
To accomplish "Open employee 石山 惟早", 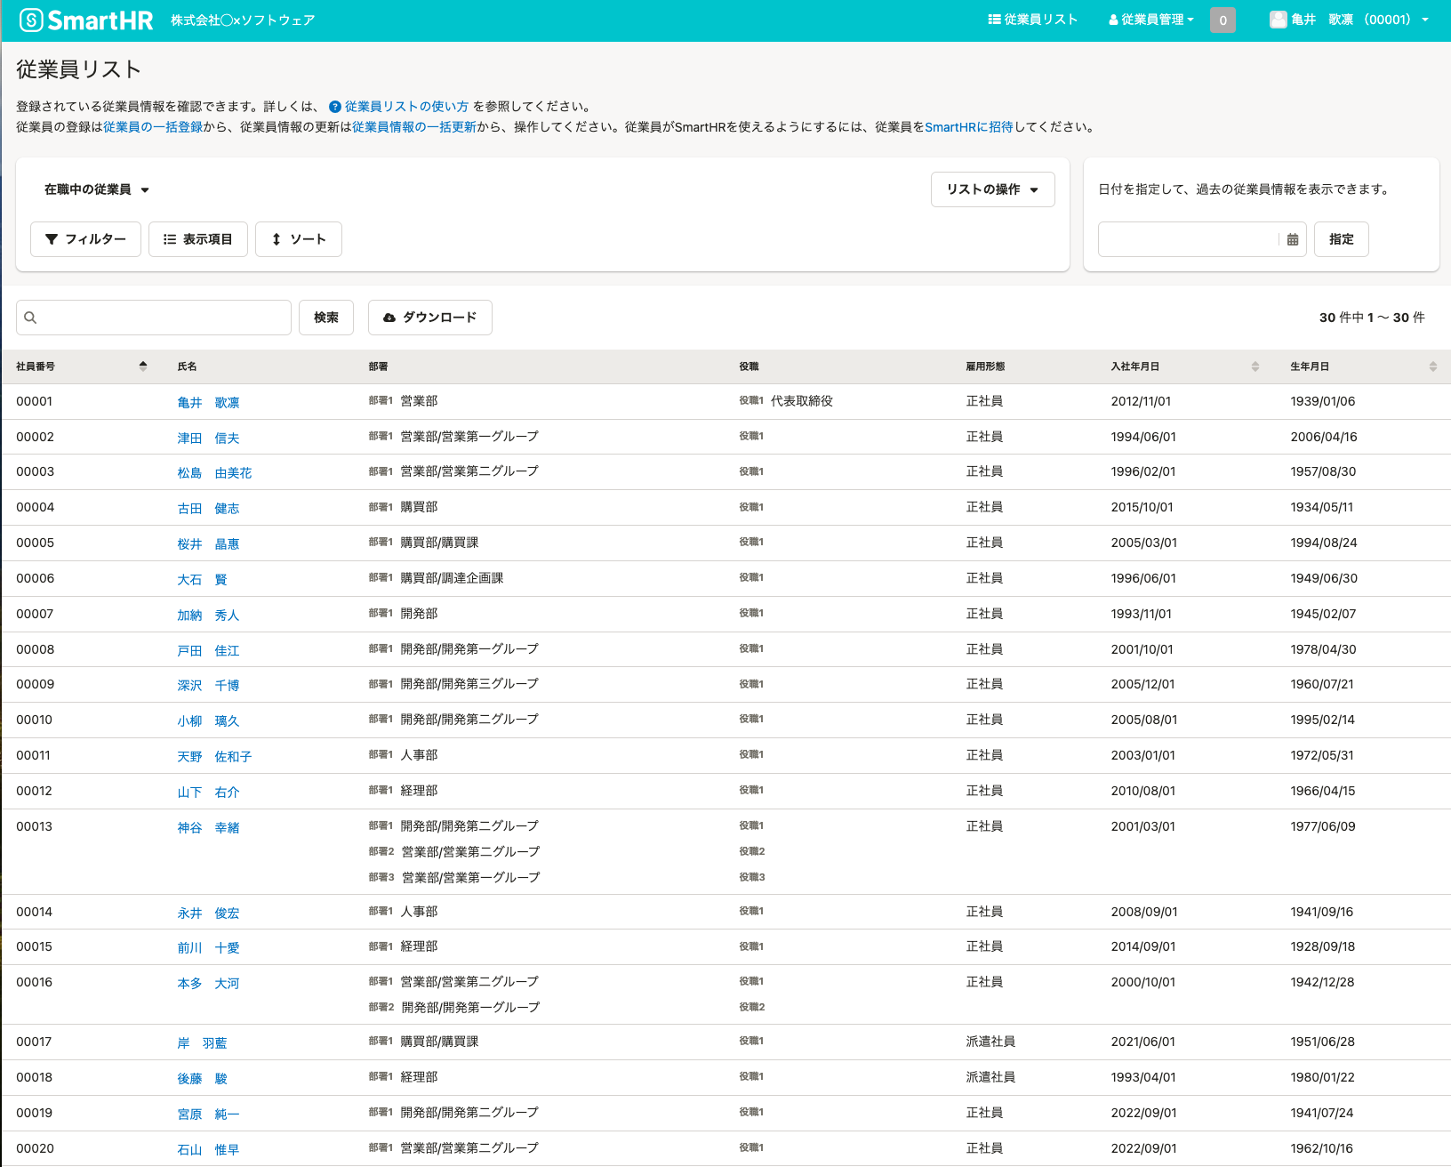I will point(208,1150).
